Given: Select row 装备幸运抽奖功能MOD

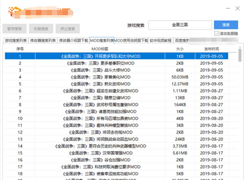Looking at the screenshot, I should [116, 174].
